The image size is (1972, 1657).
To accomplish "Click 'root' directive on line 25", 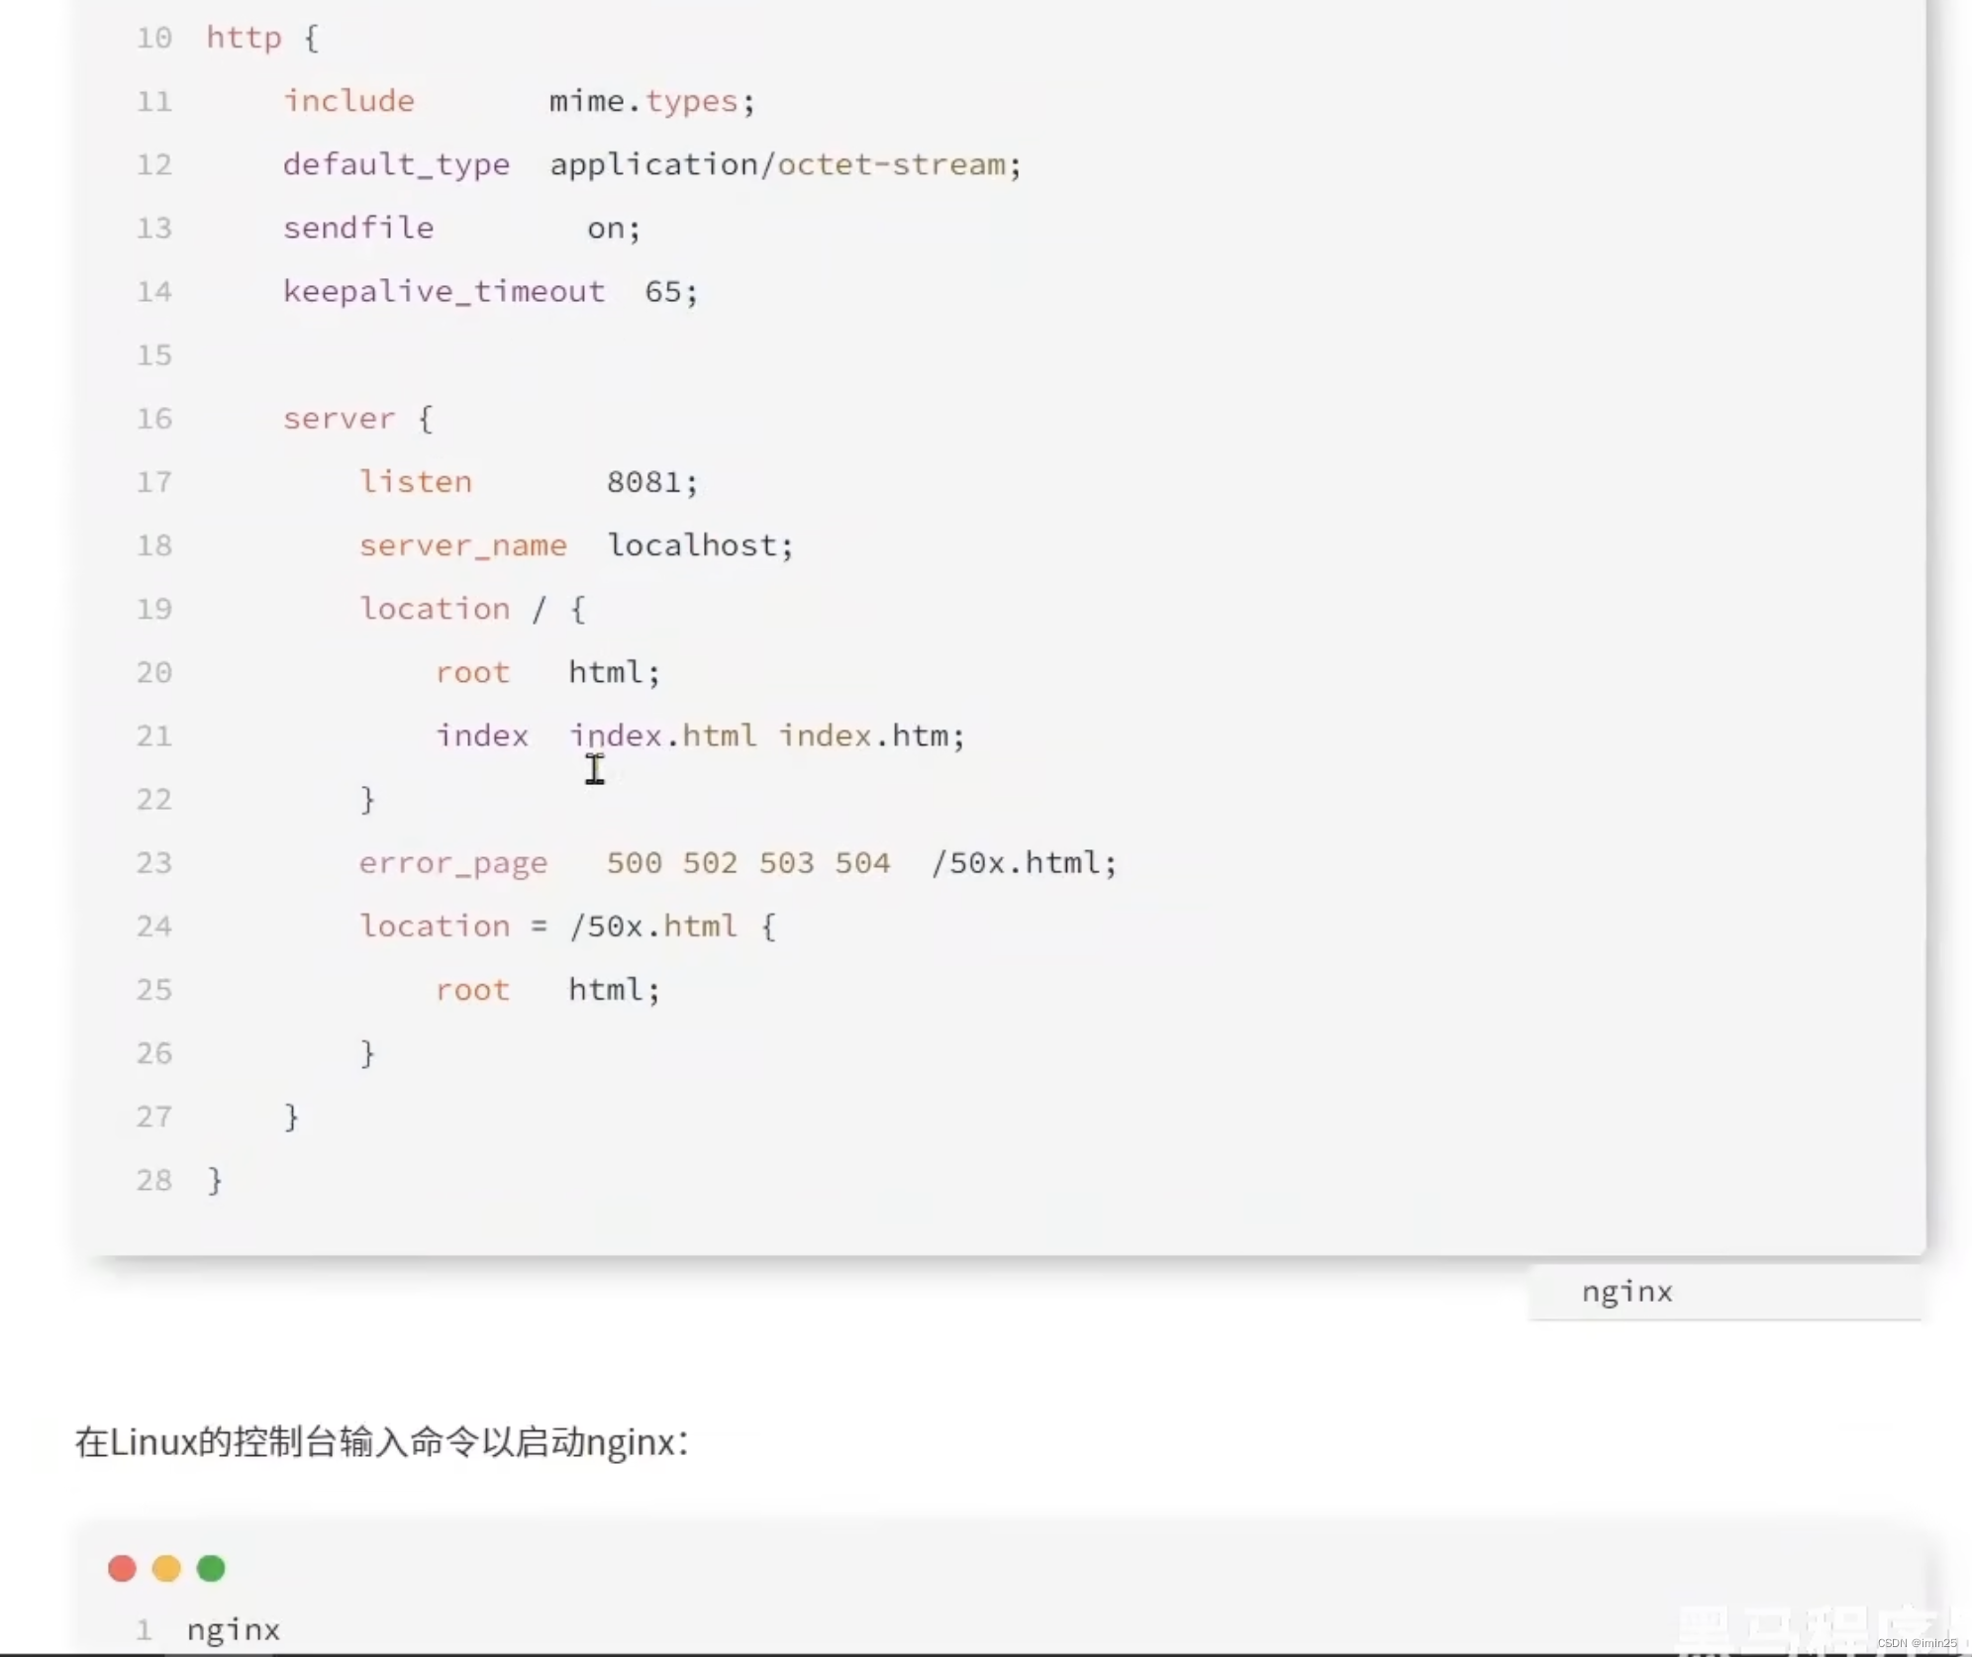I will [x=472, y=990].
